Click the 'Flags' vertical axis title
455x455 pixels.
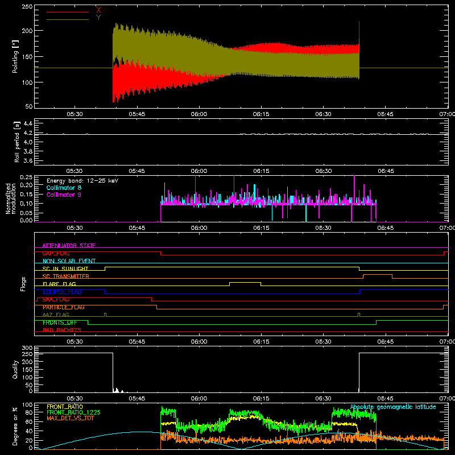(23, 284)
